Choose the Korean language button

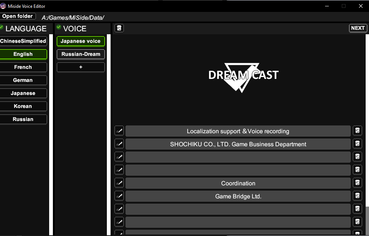point(23,106)
